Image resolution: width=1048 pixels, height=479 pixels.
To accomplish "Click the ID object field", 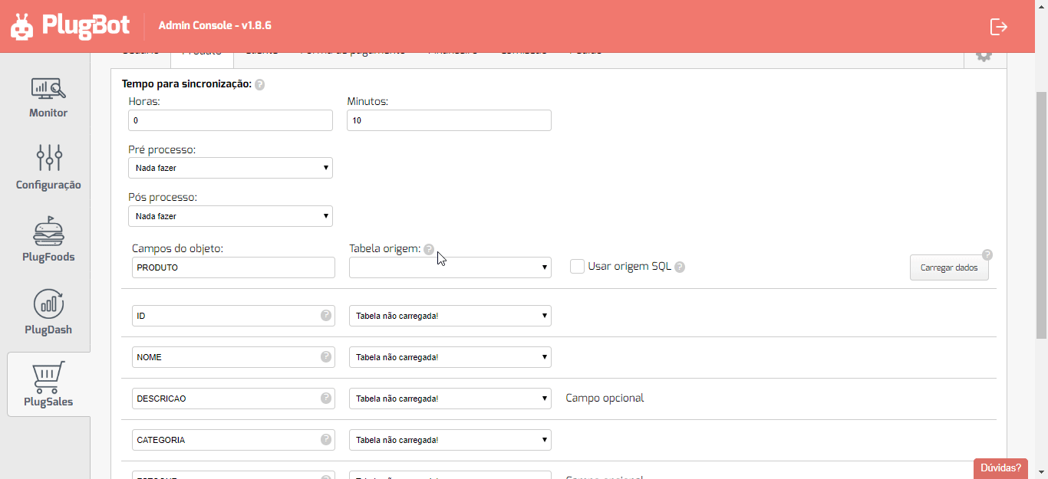I will click(233, 316).
